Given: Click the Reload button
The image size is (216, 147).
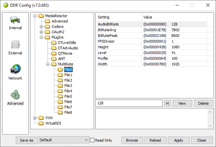Looking at the screenshot, I should coord(155,140).
